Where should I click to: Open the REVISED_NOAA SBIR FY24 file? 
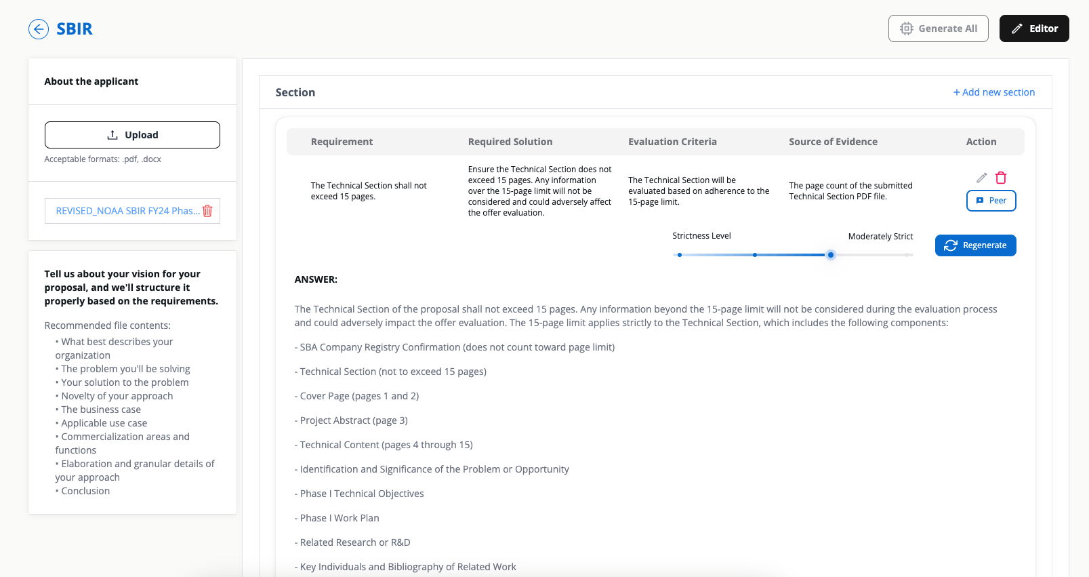point(127,211)
